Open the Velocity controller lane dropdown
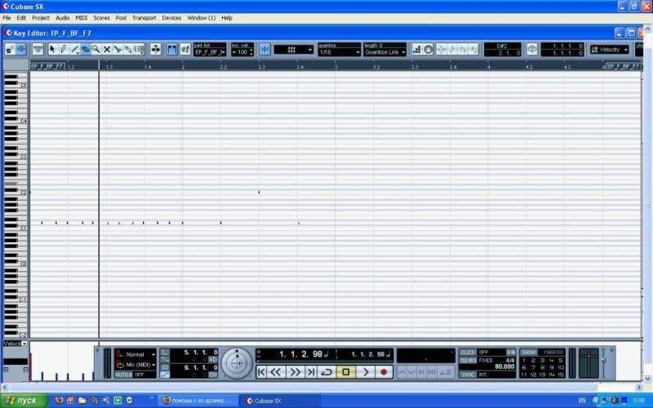Screen dimensions: 653x408 [16, 344]
